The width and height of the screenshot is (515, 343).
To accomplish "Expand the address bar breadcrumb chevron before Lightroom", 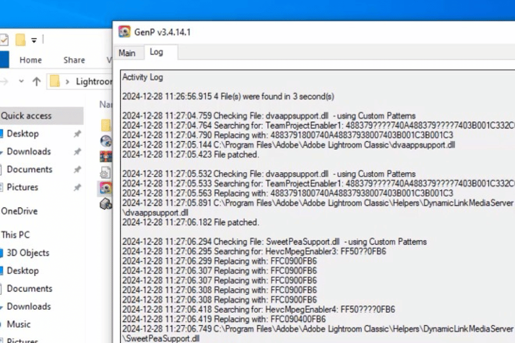I will tap(68, 82).
